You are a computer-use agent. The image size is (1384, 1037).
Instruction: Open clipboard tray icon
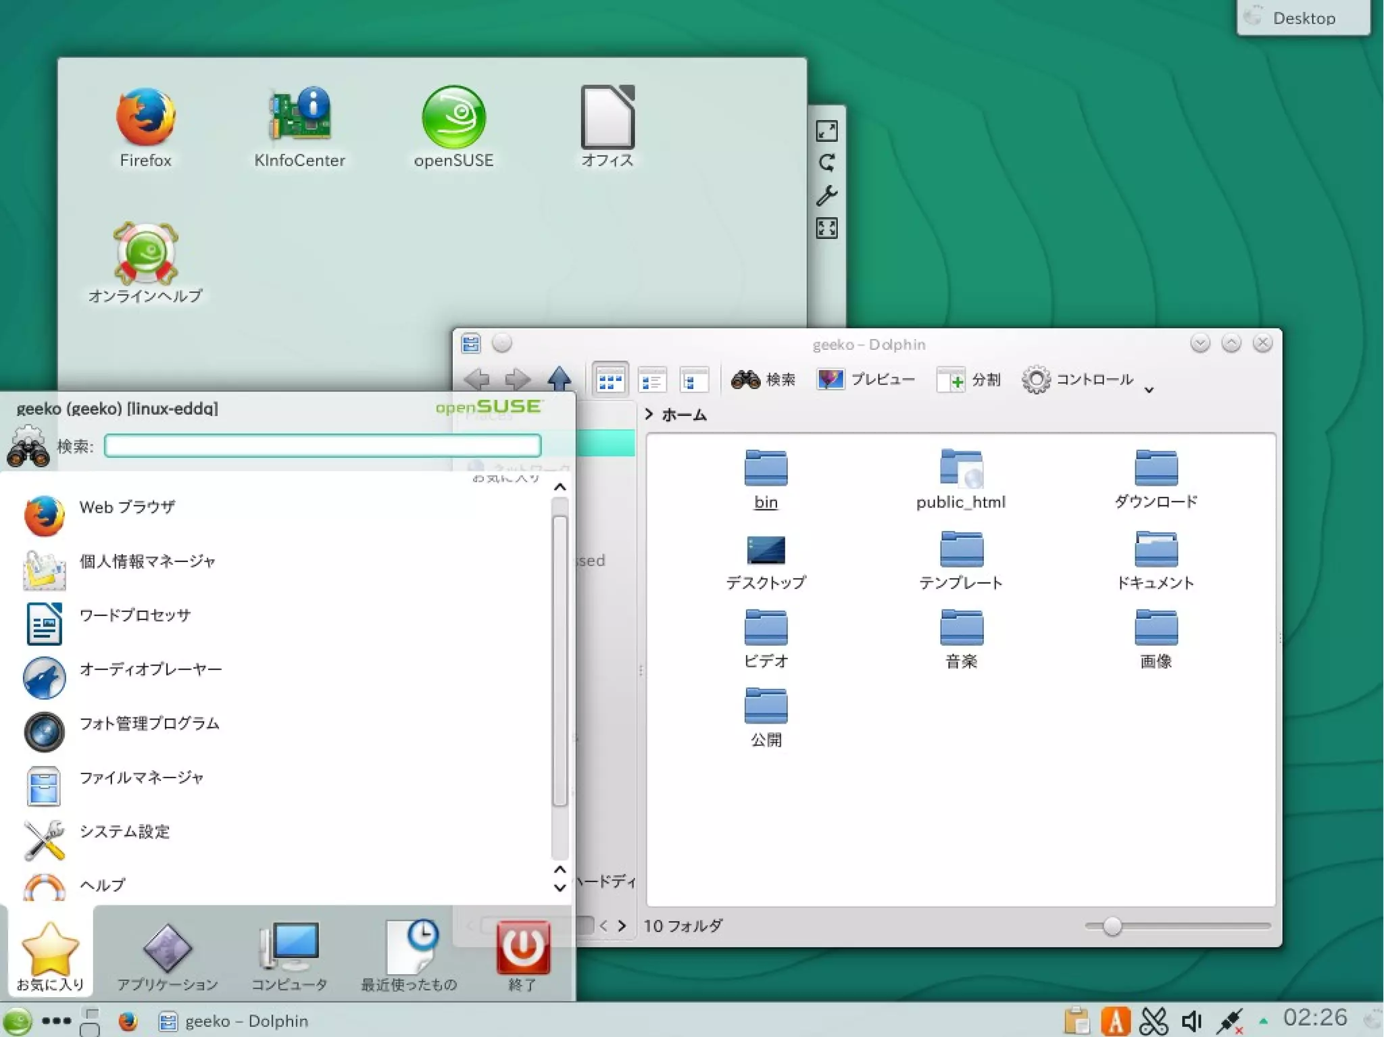point(1077,1021)
